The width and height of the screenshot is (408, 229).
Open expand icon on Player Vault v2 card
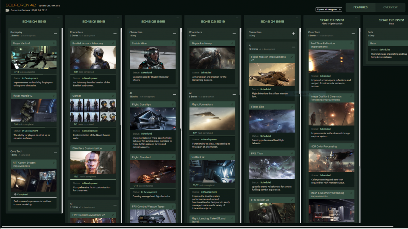click(x=53, y=44)
